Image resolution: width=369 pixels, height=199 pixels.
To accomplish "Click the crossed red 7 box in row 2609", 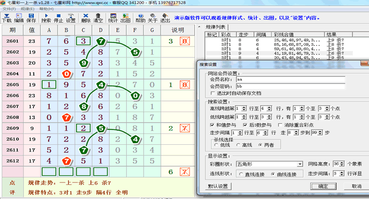I will [x=184, y=128].
